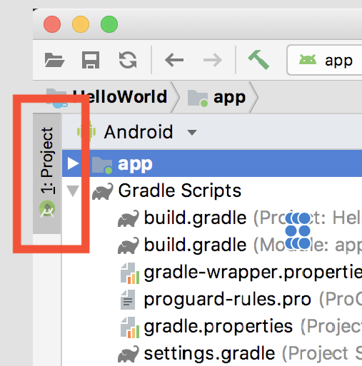The height and width of the screenshot is (366, 362).
Task: Build project with the green hammer icon
Action: 258,60
